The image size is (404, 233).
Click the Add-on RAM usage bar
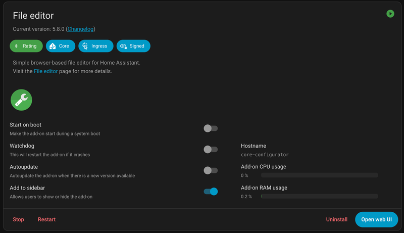319,196
